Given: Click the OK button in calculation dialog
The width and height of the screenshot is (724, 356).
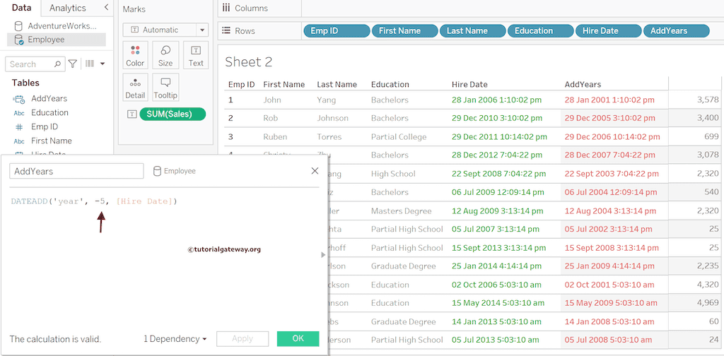Looking at the screenshot, I should 298,338.
